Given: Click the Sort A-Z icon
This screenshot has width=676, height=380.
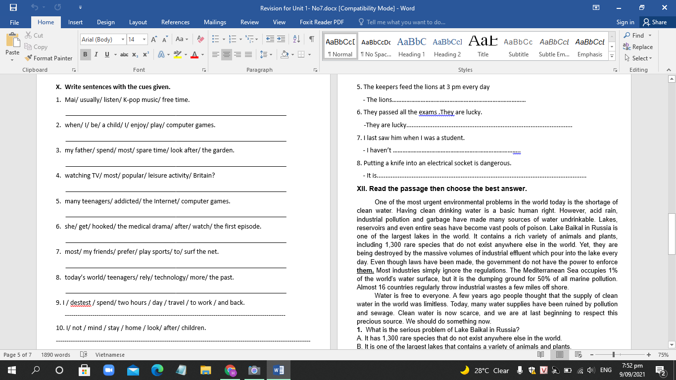Looking at the screenshot, I should pos(296,39).
